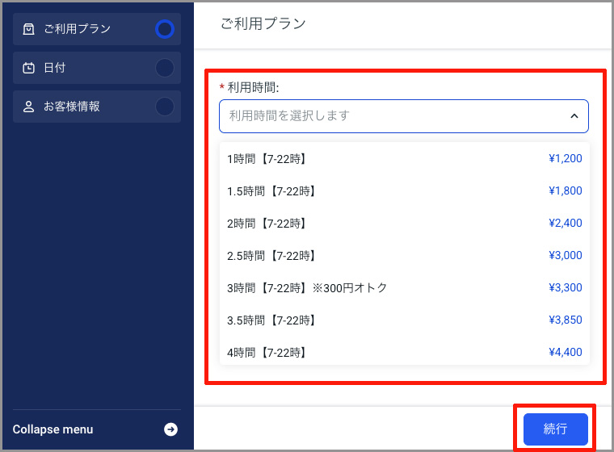Open the ご利用プラン sidebar step label
Viewport: 614px width, 452px height.
click(x=77, y=29)
